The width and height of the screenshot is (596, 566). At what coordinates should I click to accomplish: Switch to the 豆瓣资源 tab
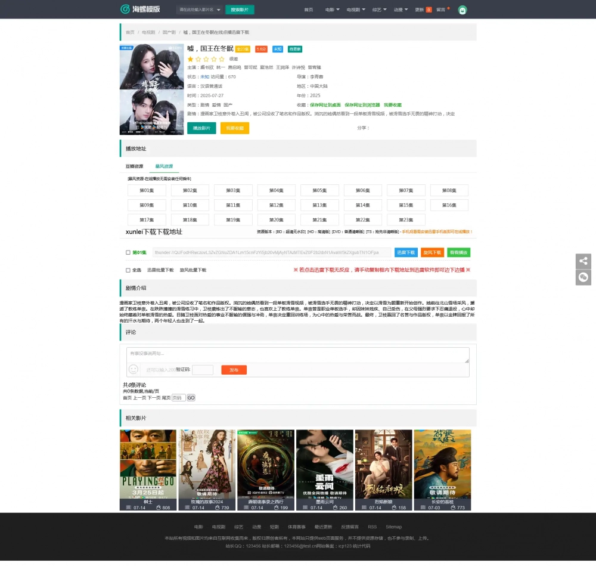click(x=134, y=166)
